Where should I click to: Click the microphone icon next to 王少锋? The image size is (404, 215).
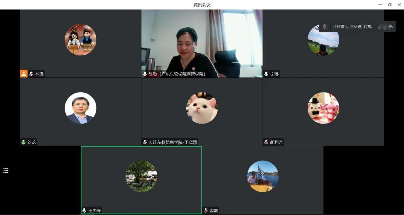coord(84,211)
